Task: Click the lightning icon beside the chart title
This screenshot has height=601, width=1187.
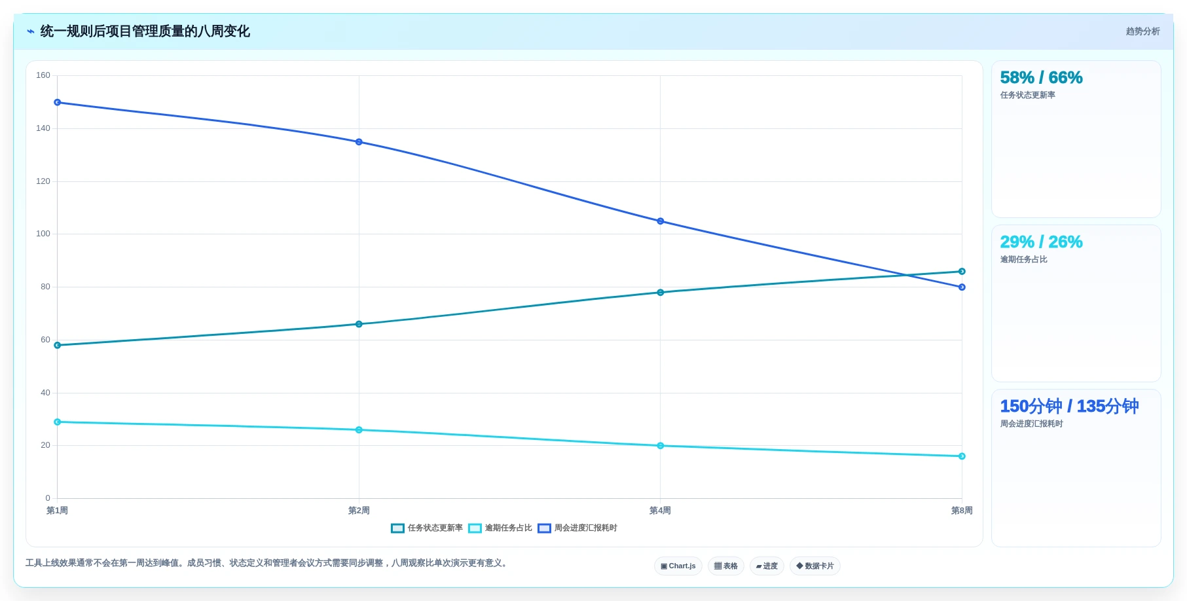Action: pyautogui.click(x=31, y=31)
